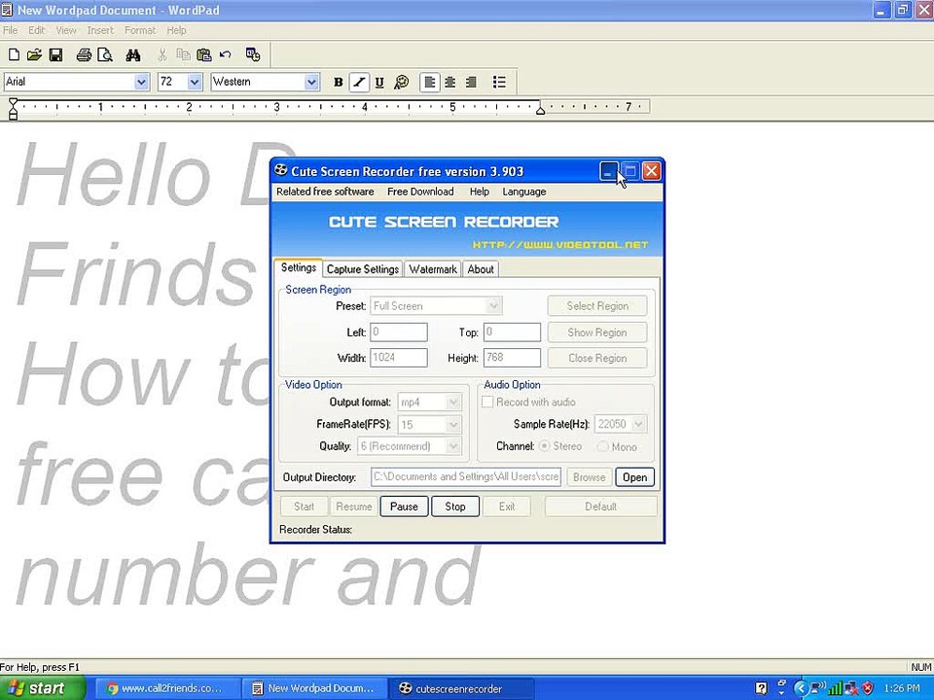Open Free Download menu in recorder

pos(420,192)
